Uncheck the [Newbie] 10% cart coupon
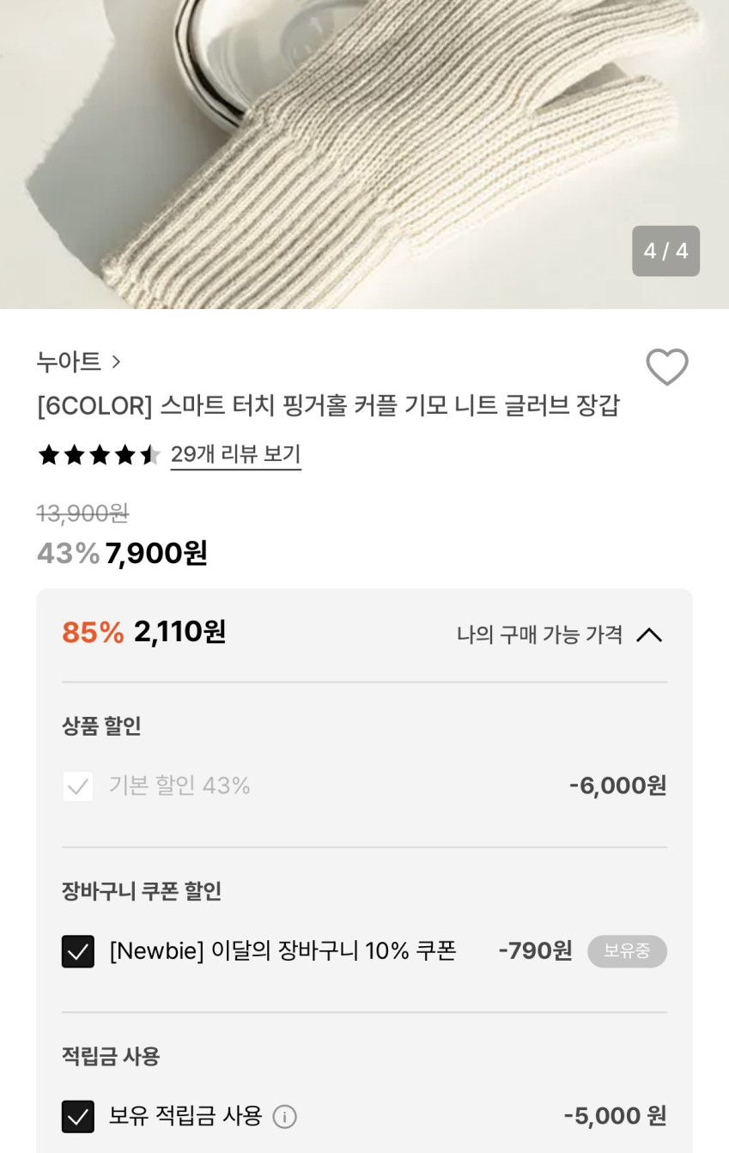The width and height of the screenshot is (729, 1153). coord(78,951)
